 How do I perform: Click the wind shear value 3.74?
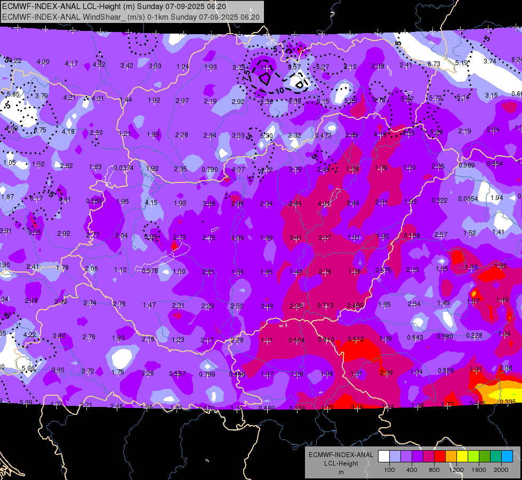tap(489, 61)
